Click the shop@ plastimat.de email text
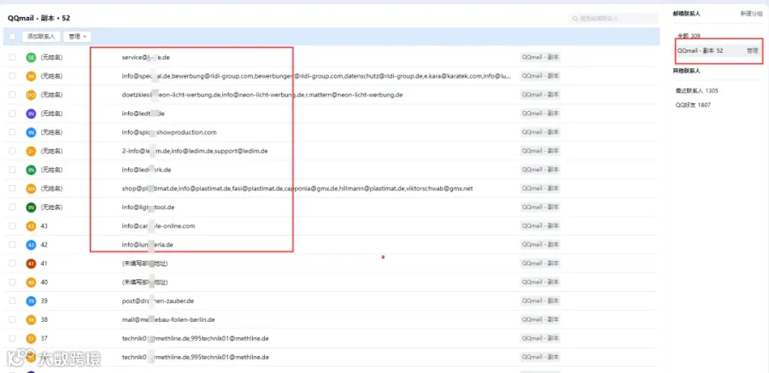Viewport: 769px width, 373px height. (x=297, y=189)
